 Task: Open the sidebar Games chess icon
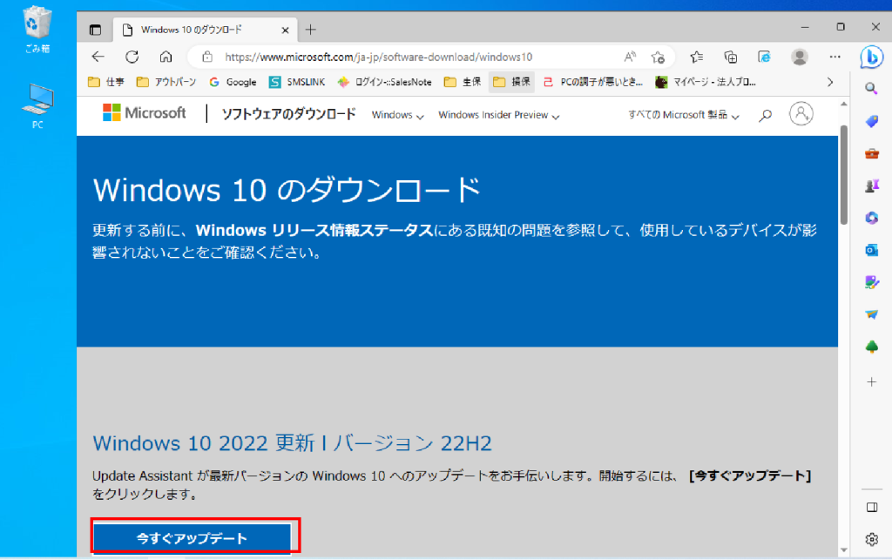pyautogui.click(x=871, y=186)
